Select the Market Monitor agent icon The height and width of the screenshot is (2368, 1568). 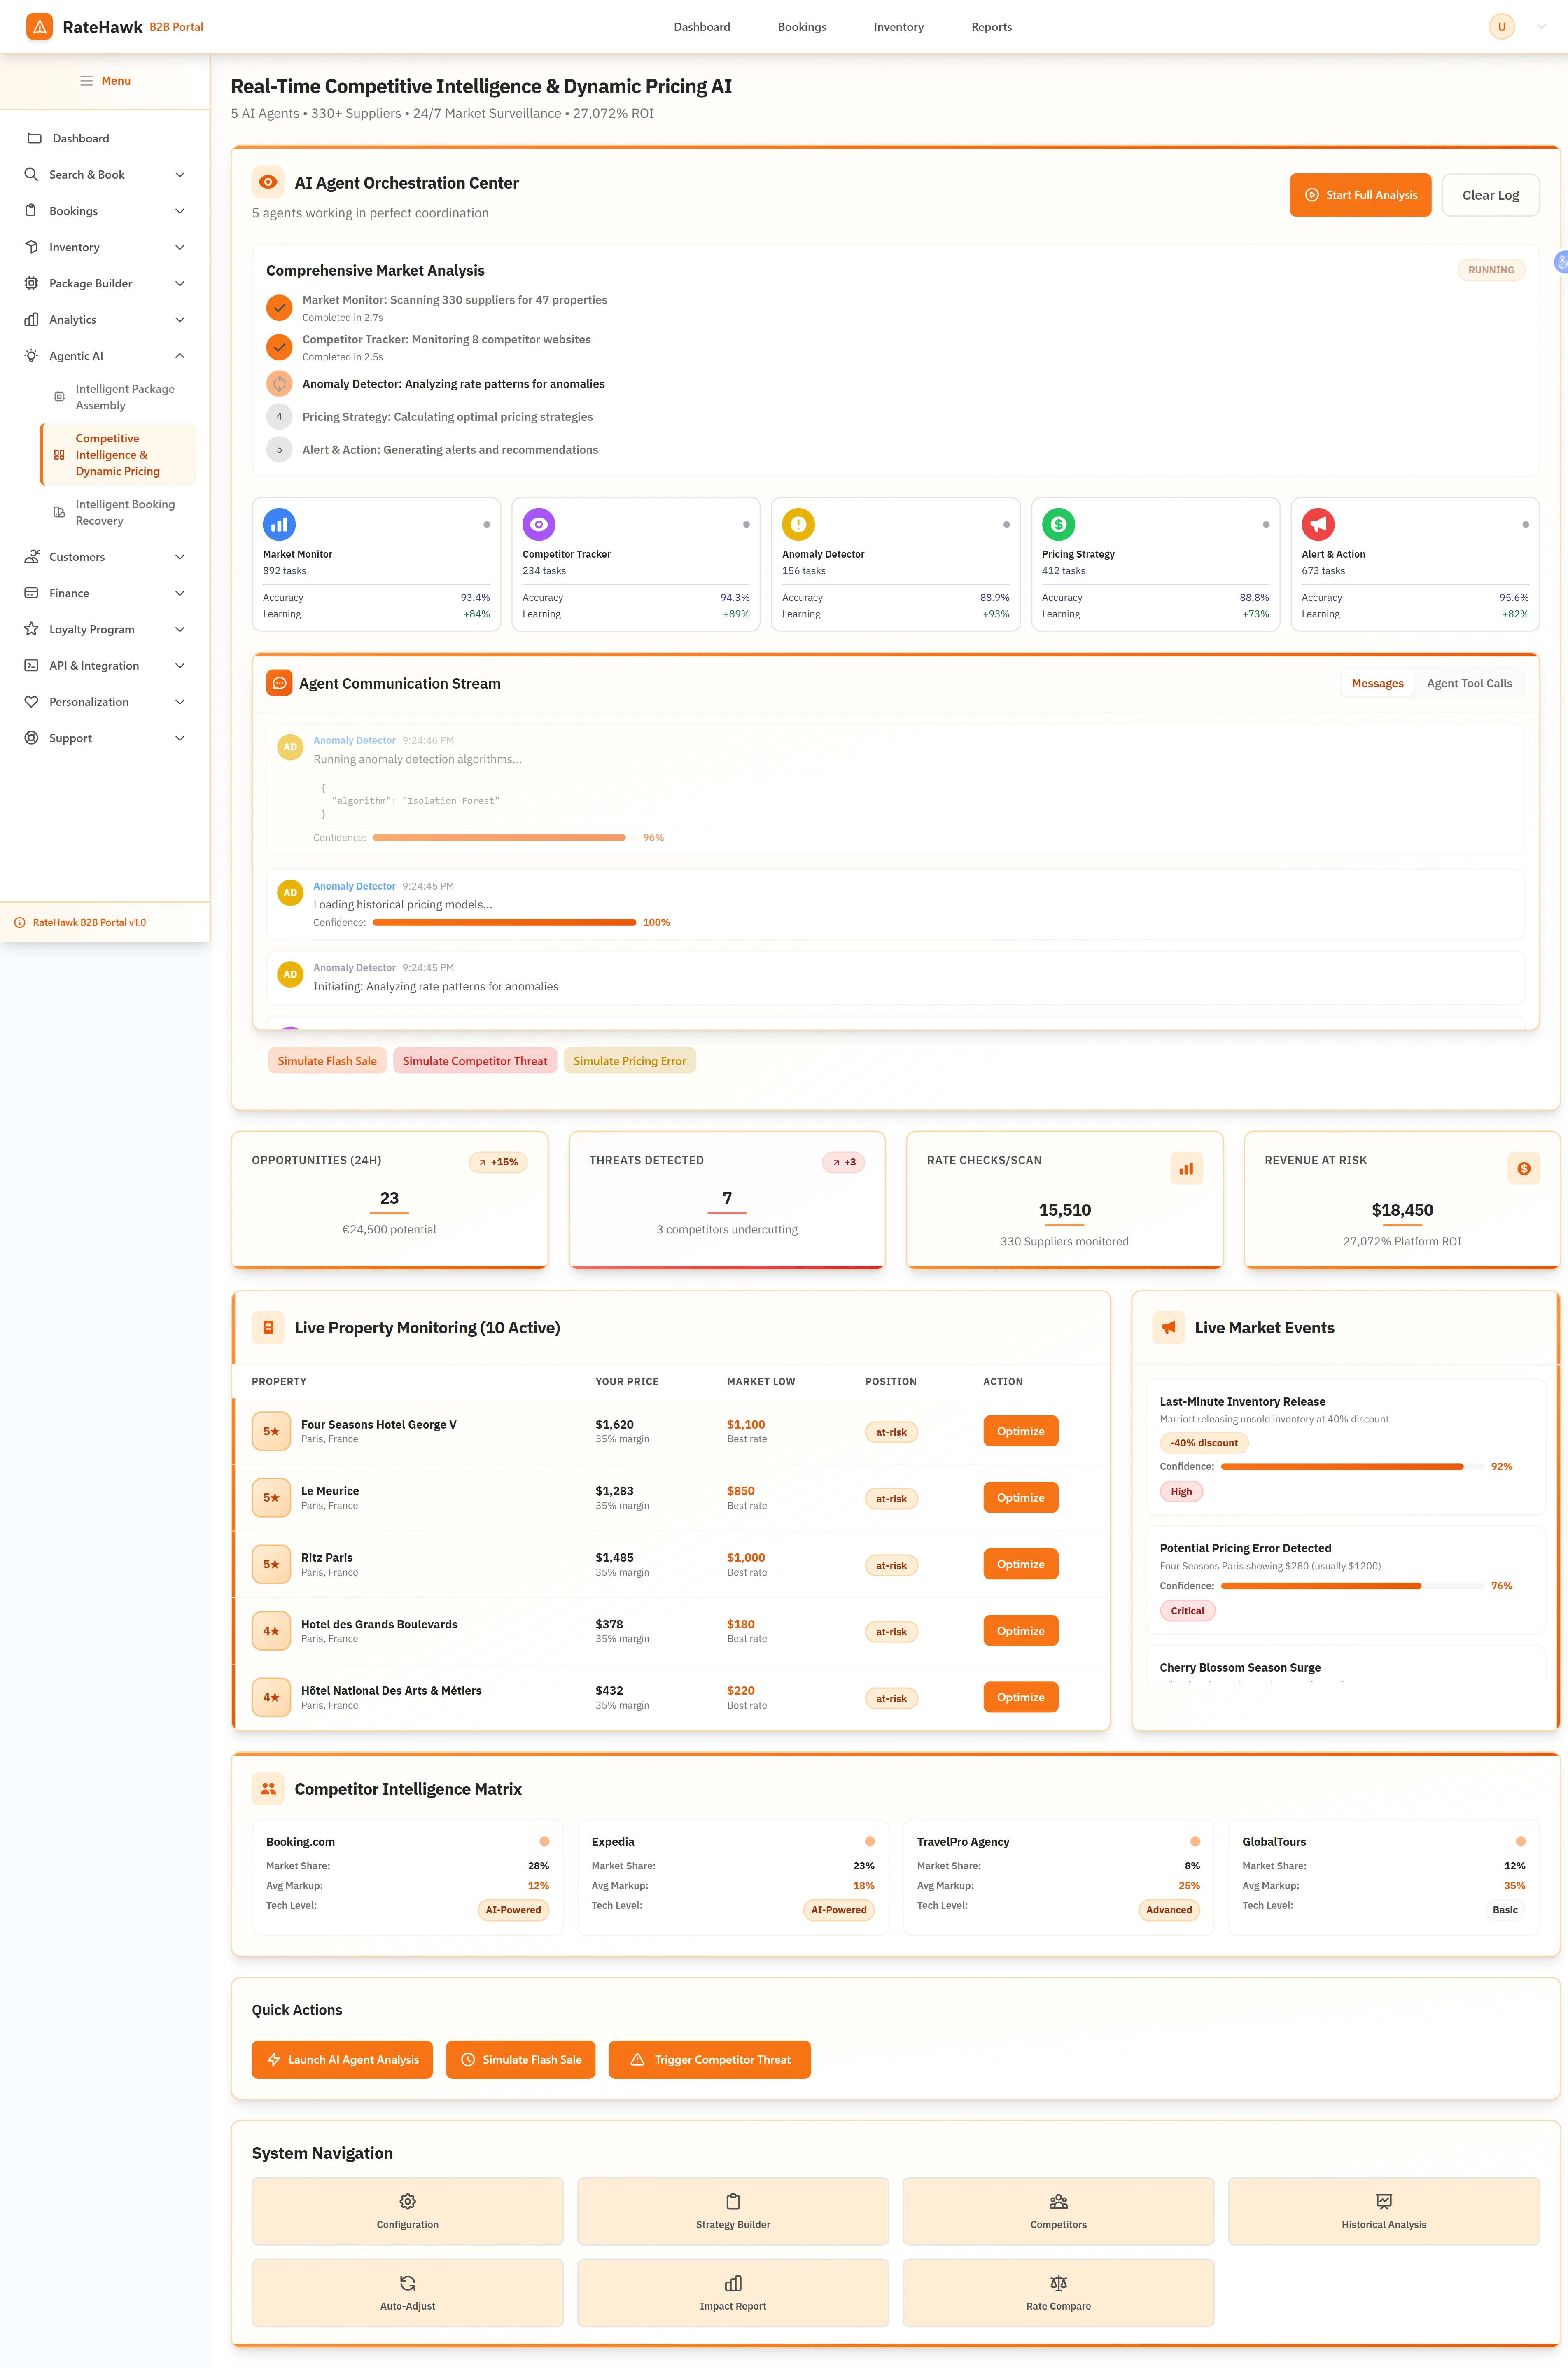pos(279,523)
